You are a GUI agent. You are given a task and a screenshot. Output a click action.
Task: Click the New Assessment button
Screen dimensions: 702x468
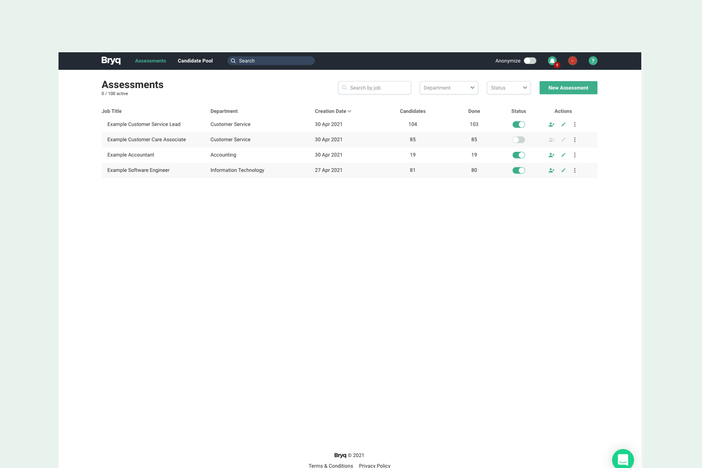point(568,88)
